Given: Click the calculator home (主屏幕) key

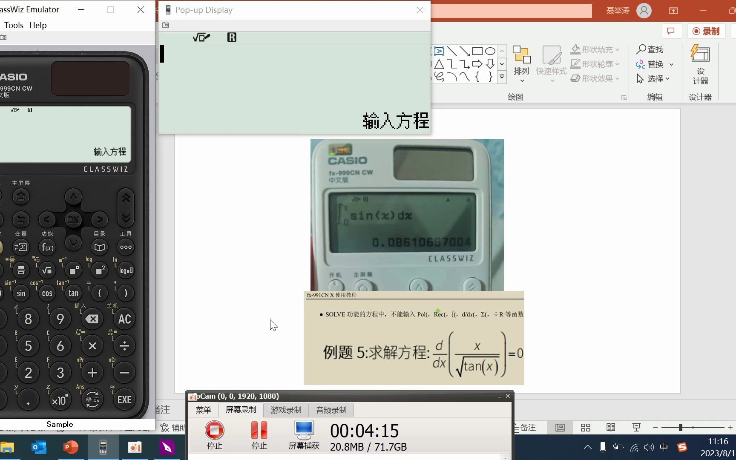Looking at the screenshot, I should pos(21,196).
